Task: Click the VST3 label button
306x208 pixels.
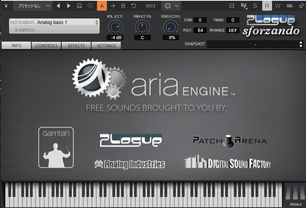Action: click(151, 6)
